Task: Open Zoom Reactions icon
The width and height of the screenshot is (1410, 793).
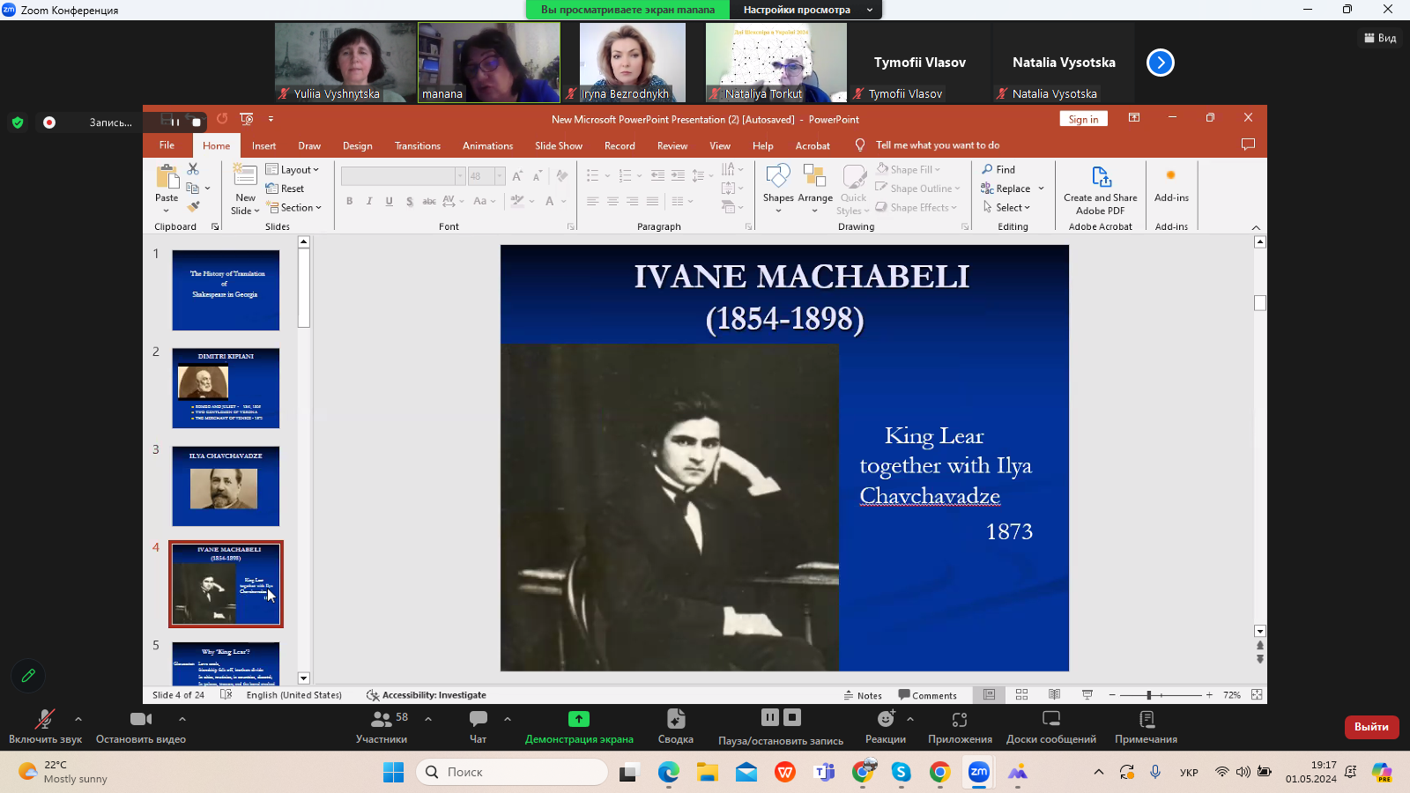Action: tap(885, 720)
